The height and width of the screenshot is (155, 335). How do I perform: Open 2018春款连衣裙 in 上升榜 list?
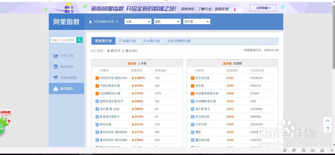click(110, 93)
